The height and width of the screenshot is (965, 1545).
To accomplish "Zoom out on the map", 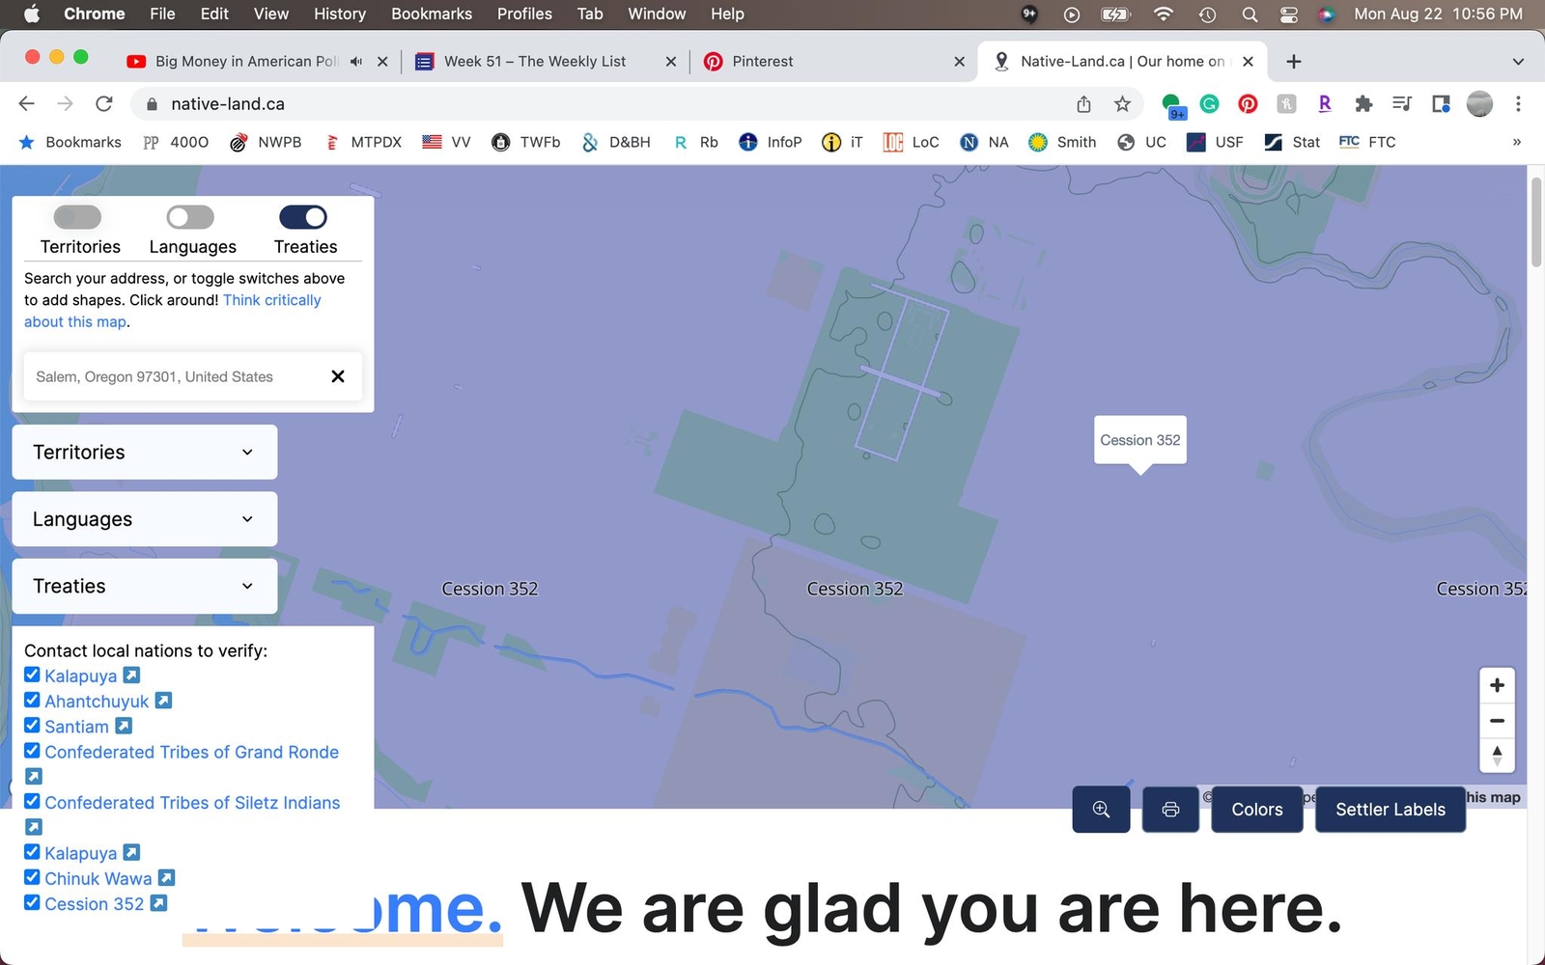I will [x=1497, y=720].
